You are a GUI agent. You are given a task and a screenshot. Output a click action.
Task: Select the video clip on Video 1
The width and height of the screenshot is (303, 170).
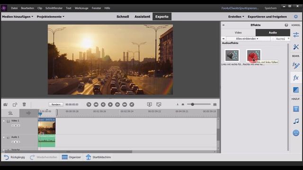click(46, 126)
